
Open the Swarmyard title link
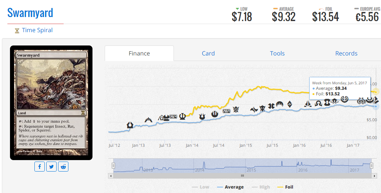(x=30, y=13)
